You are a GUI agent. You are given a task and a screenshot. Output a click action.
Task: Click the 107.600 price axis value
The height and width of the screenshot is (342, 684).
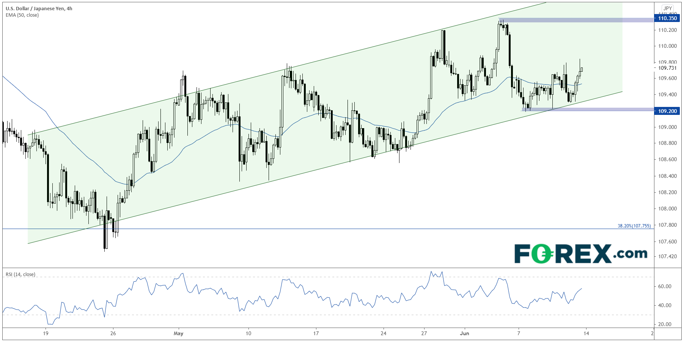(x=667, y=242)
